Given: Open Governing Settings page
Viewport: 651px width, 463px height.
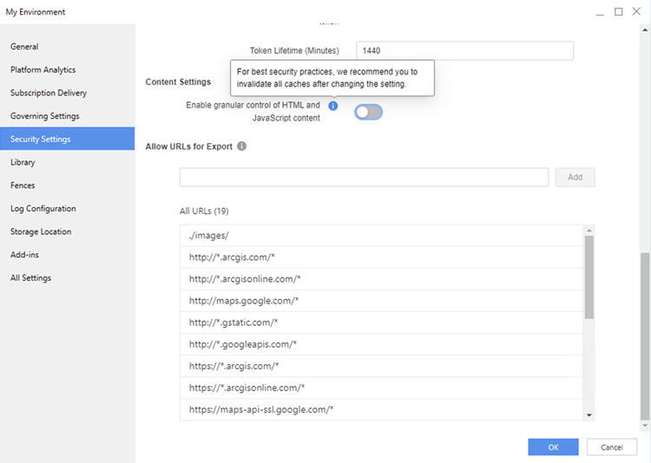Looking at the screenshot, I should coord(44,116).
